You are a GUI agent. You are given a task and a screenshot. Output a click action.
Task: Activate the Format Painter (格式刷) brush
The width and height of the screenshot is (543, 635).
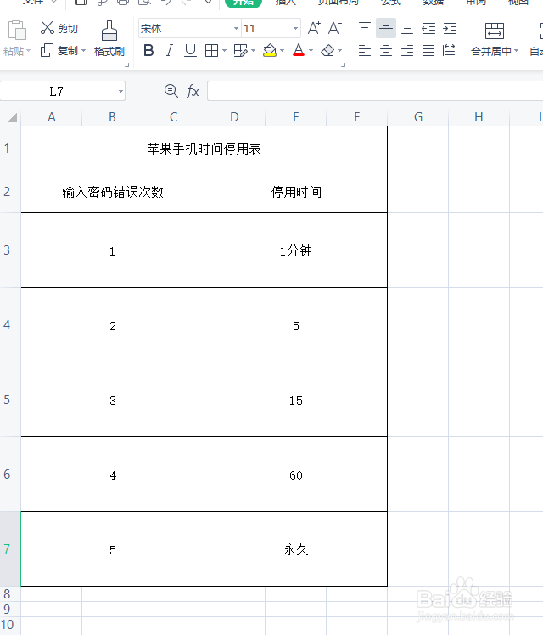click(x=109, y=38)
